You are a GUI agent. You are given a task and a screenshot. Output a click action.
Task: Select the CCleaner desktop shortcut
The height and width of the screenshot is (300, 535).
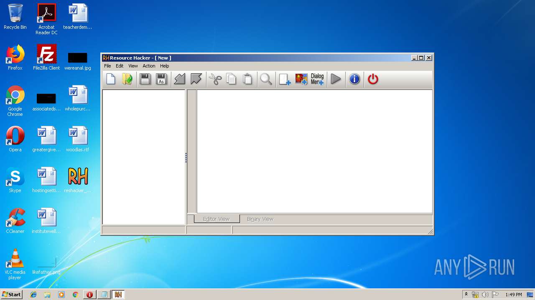(x=15, y=221)
